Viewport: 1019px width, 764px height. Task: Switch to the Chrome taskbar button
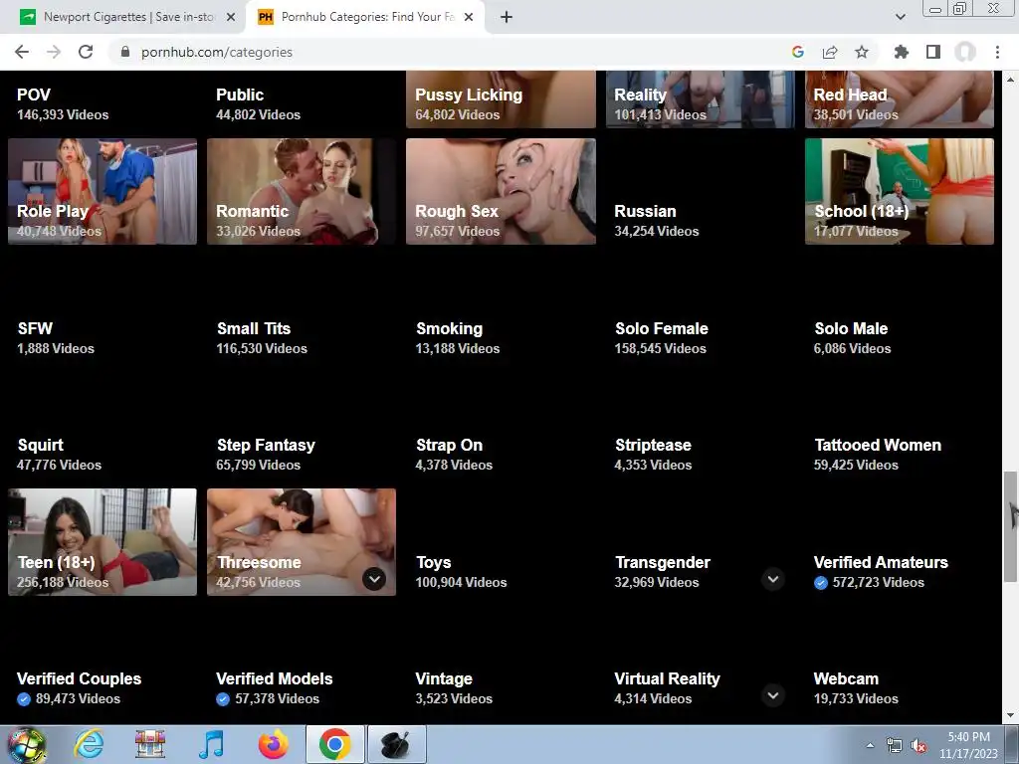(x=334, y=744)
